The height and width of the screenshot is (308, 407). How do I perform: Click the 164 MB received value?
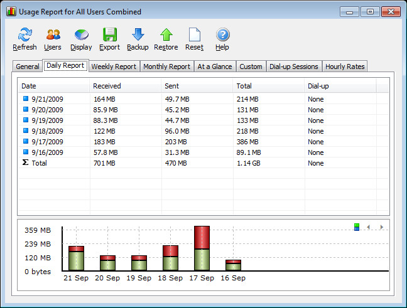[104, 99]
